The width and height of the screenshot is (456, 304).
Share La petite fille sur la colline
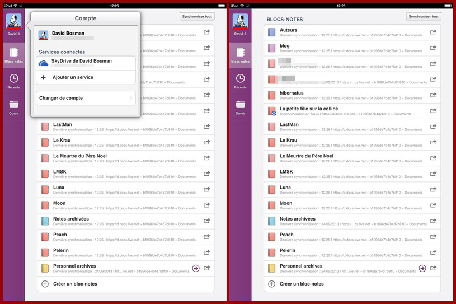click(433, 110)
